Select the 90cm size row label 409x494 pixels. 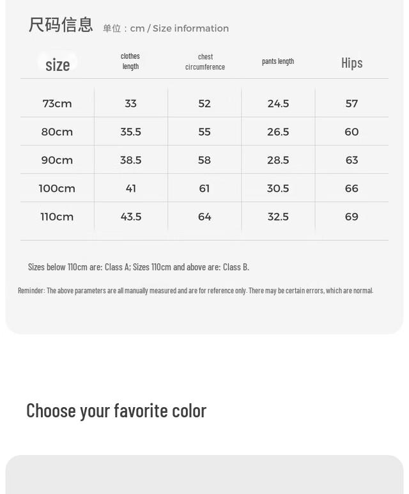click(58, 160)
